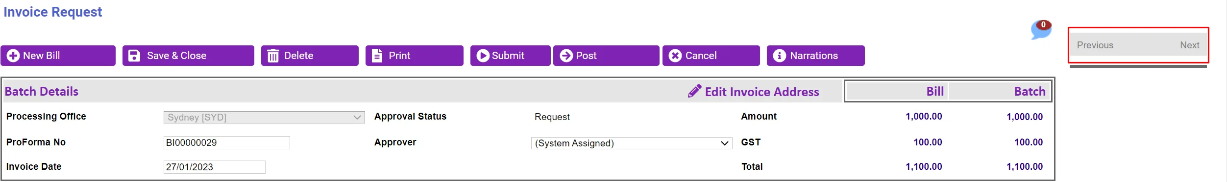Go to the Next invoice
Screen dimensions: 1227x182
[1189, 45]
